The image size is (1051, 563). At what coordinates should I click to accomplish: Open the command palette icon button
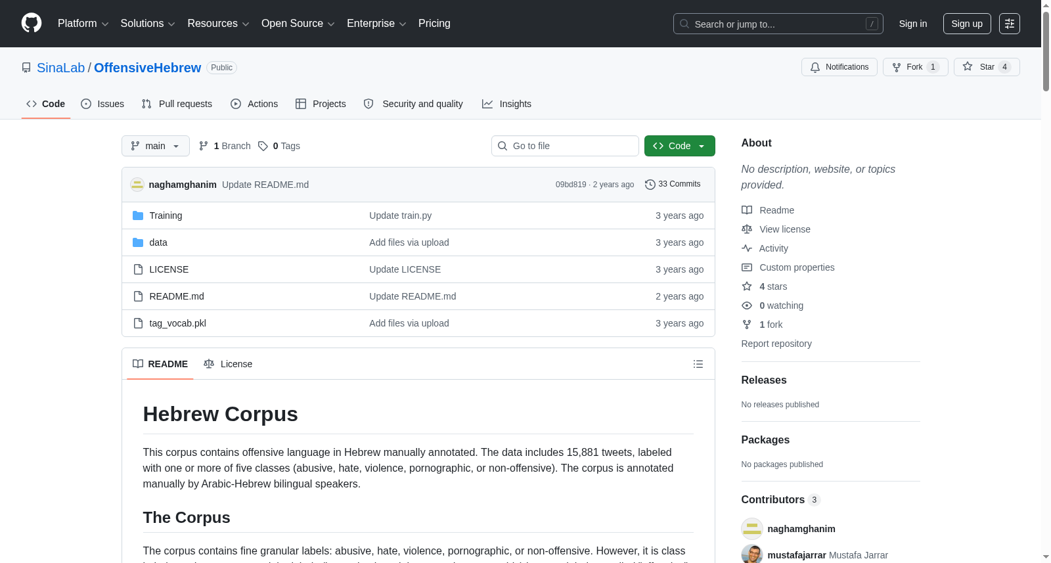pos(1009,24)
